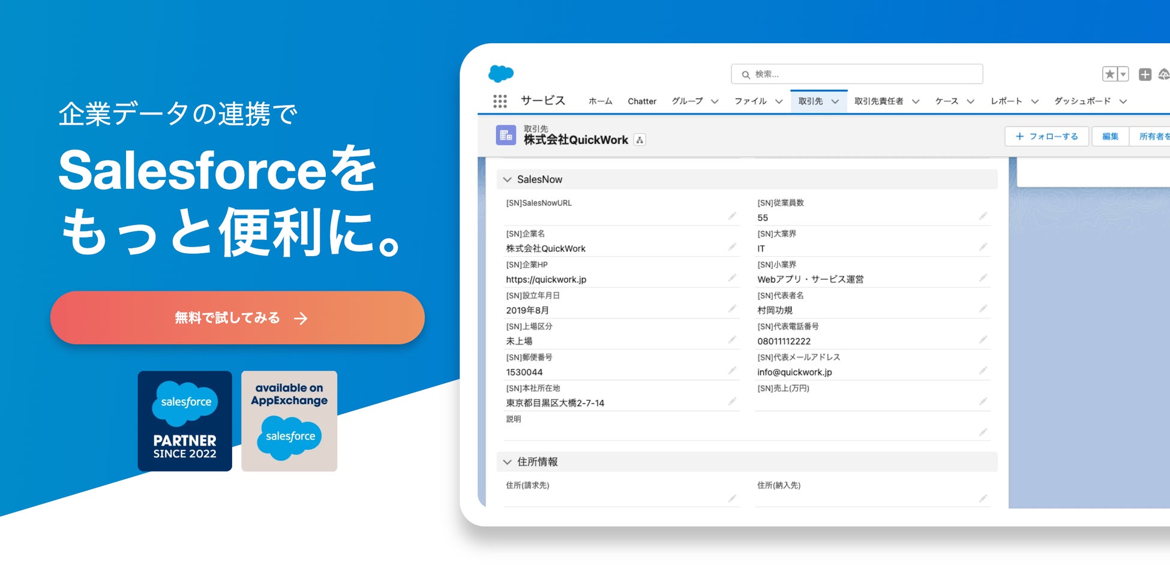This screenshot has height=583, width=1170.
Task: Edit the [SN]SalesNowURL field pencil icon
Action: [x=732, y=216]
